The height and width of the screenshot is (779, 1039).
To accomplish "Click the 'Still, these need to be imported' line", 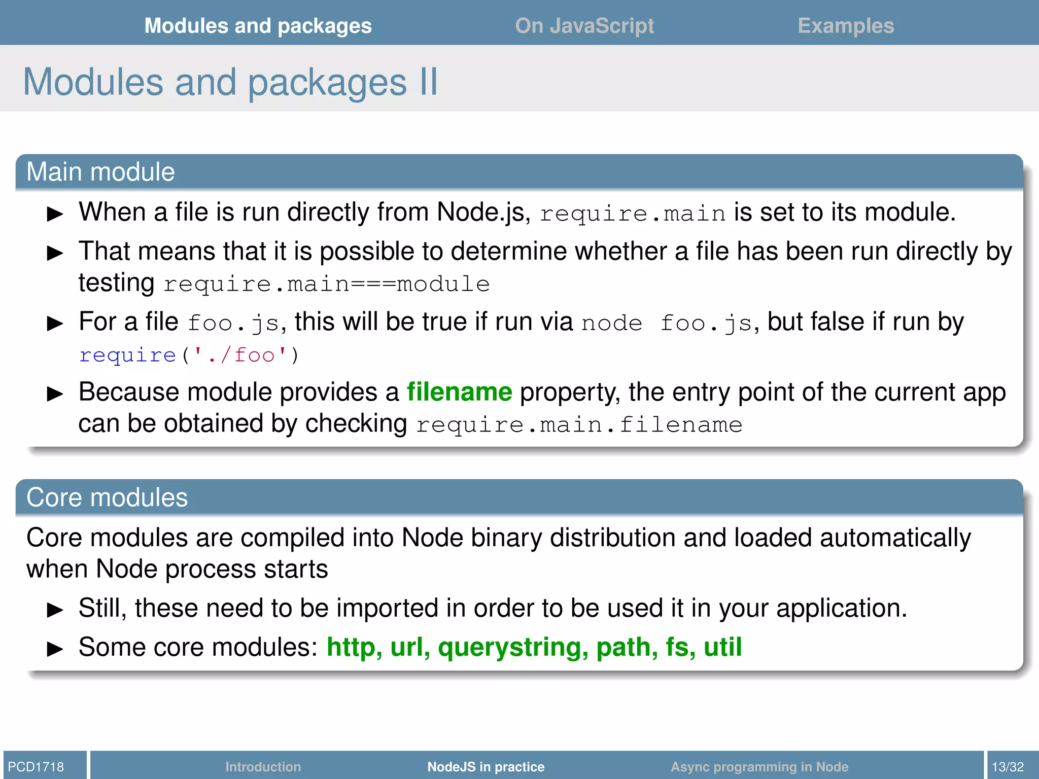I will (x=493, y=609).
